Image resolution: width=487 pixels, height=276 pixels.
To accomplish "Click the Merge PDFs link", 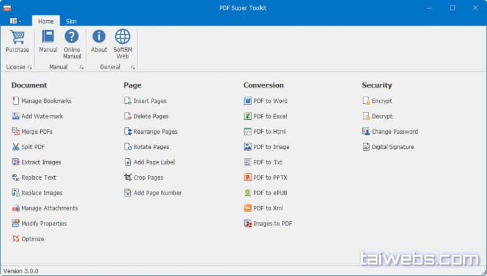I will (37, 132).
